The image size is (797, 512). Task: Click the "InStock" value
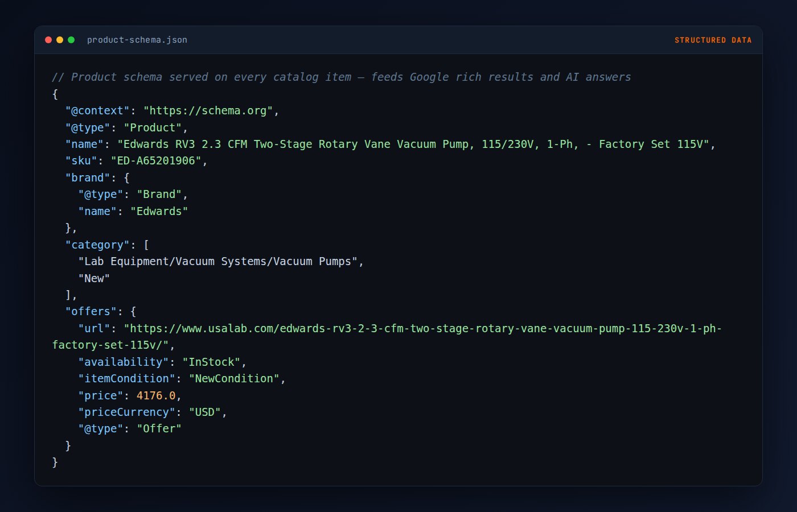coord(211,362)
